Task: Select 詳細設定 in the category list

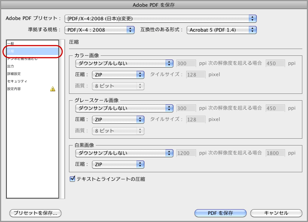Action: click(32, 73)
